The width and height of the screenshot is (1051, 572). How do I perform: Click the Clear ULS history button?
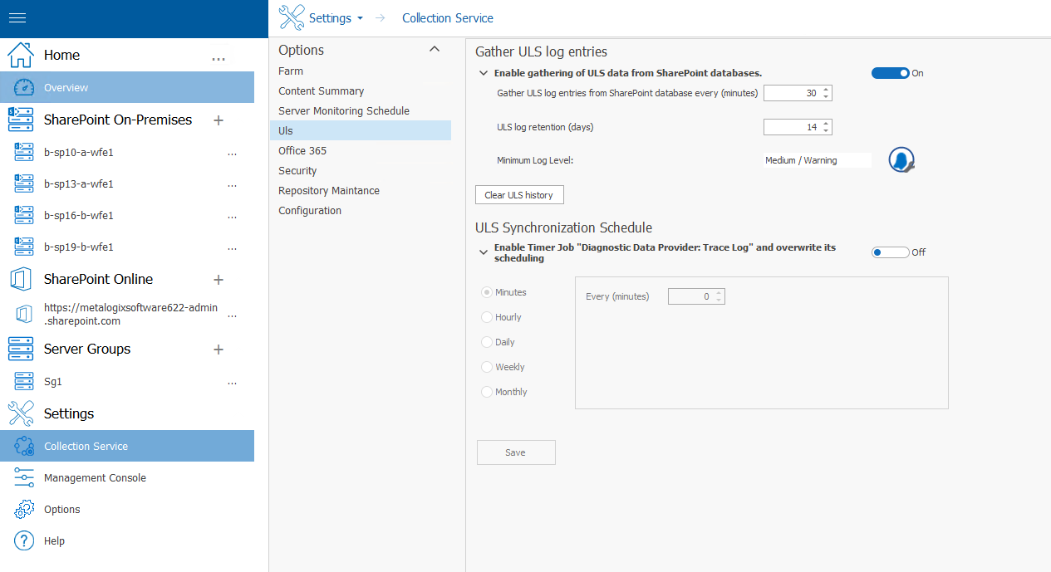[519, 195]
